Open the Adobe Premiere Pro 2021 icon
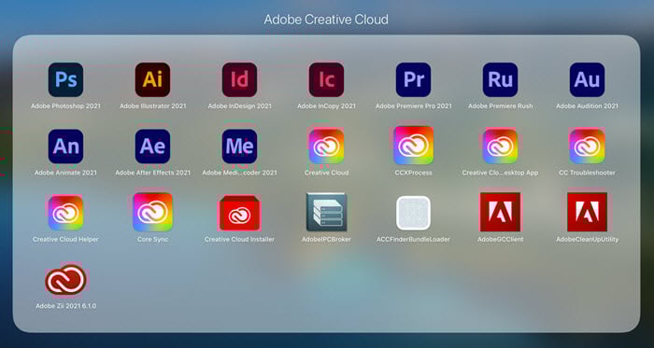Image resolution: width=654 pixels, height=348 pixels. click(x=413, y=79)
